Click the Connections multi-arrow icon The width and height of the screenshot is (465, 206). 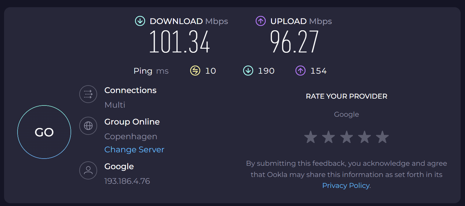(88, 94)
